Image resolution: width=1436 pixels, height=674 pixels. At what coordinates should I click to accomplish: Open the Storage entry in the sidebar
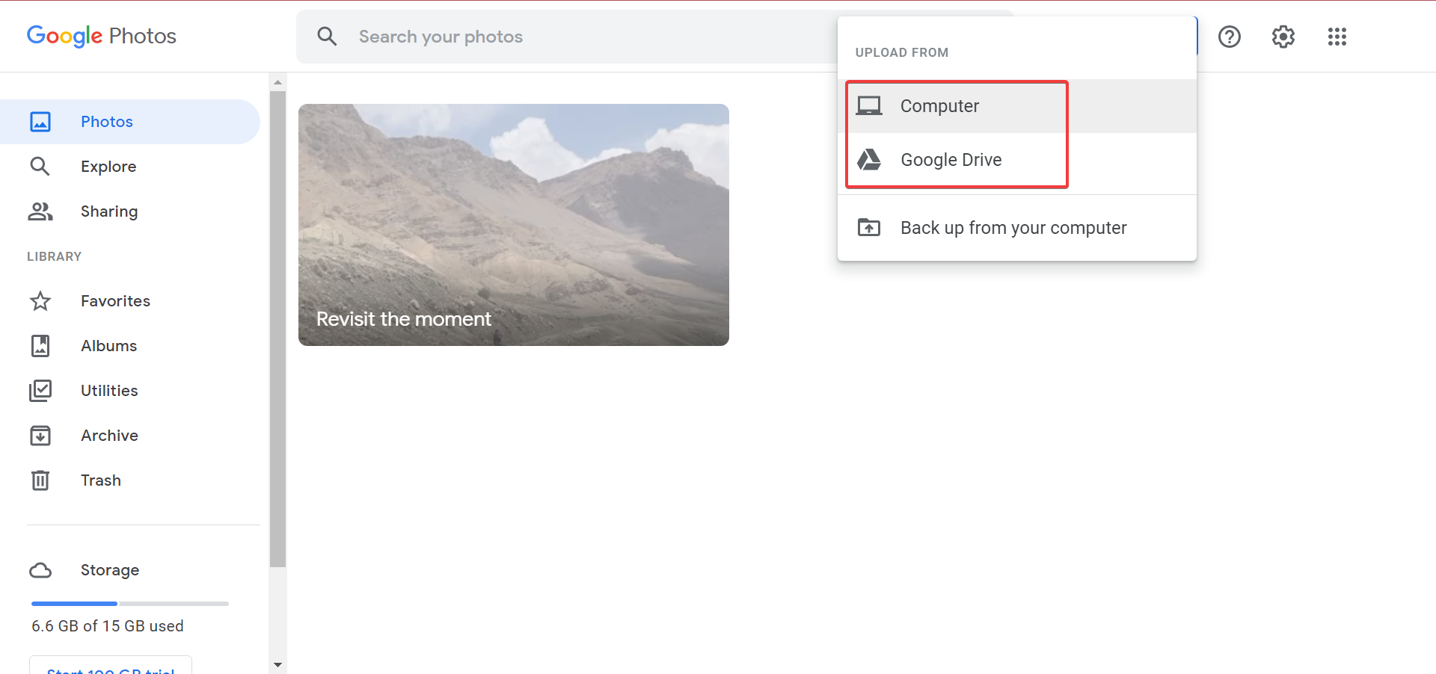click(x=130, y=570)
